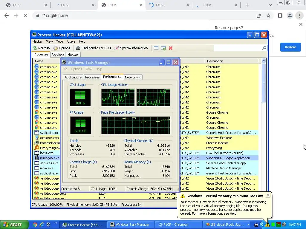Image resolution: width=306 pixels, height=229 pixels.
Task: Click the find window and thread icon
Action: pyautogui.click(x=163, y=48)
